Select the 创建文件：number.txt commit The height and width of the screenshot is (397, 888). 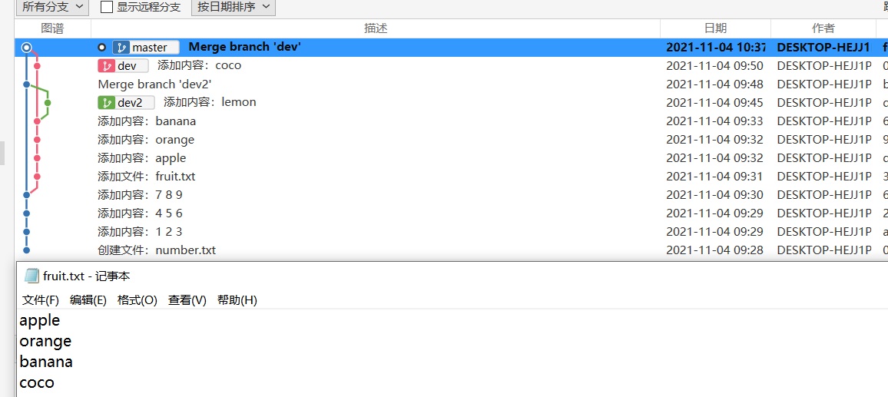452,250
